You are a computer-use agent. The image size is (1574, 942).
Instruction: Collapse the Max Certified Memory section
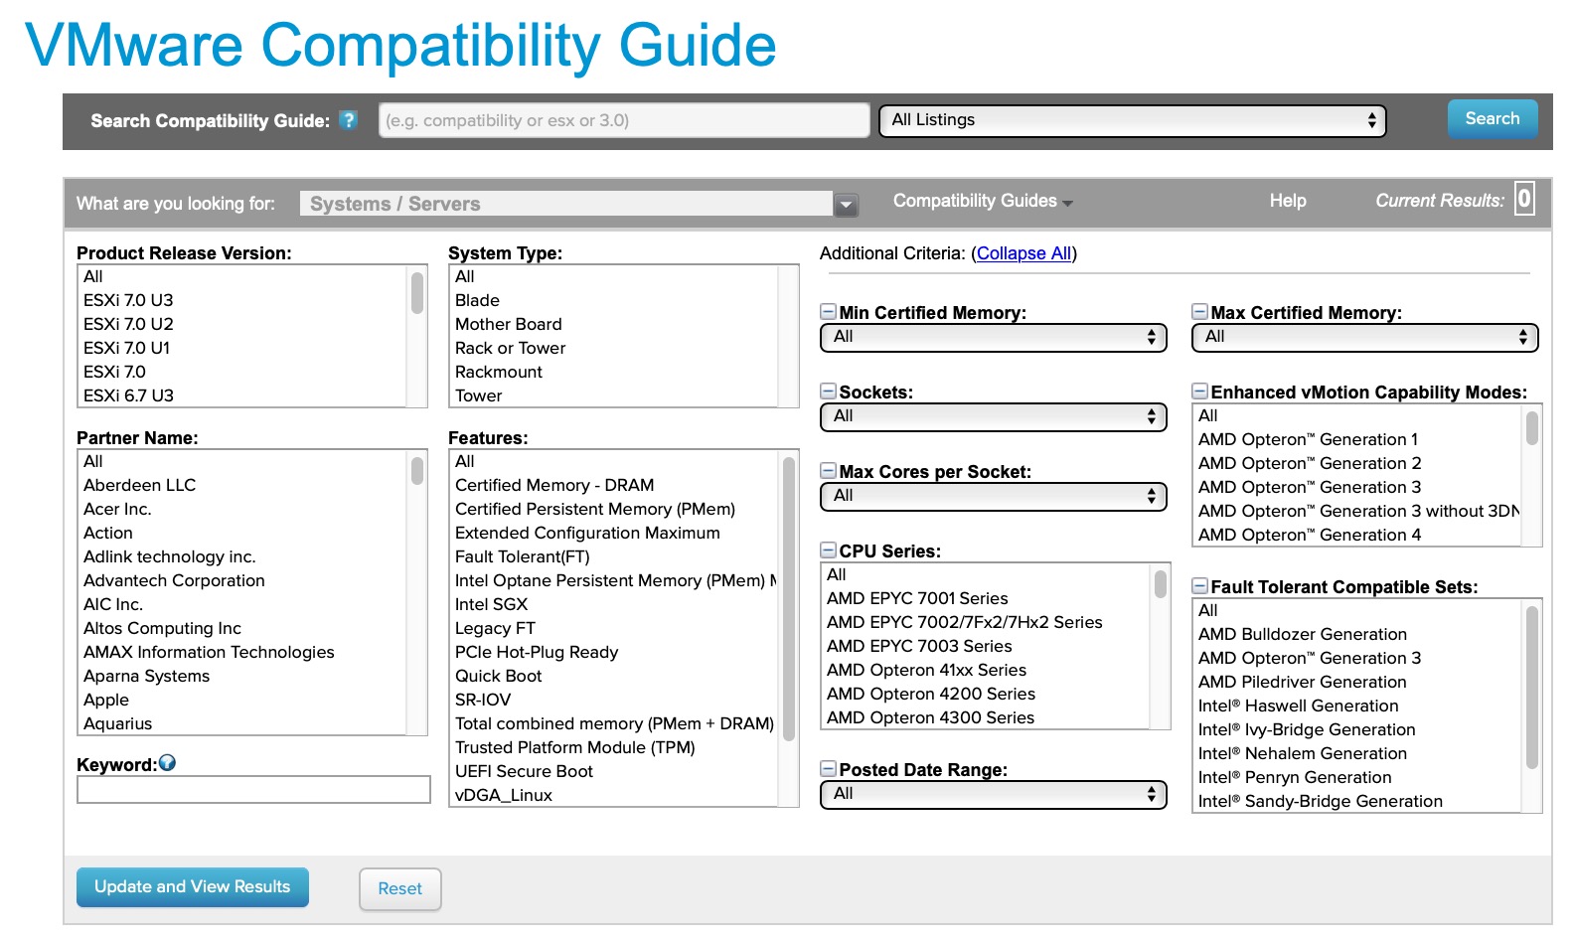(x=1199, y=311)
